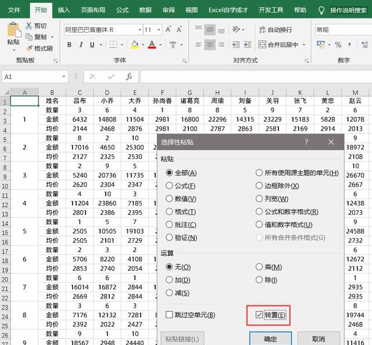Click the Bottom Align icon
The image size is (372, 345).
tap(221, 30)
